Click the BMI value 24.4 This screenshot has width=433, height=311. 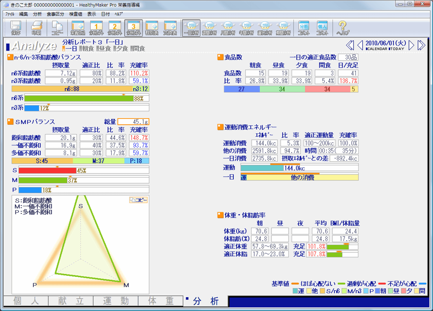[x=345, y=231]
